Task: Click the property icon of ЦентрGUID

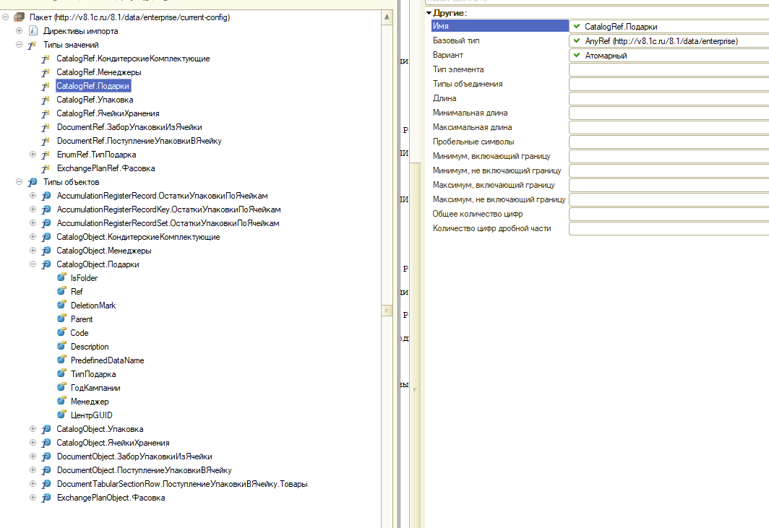Action: point(62,415)
